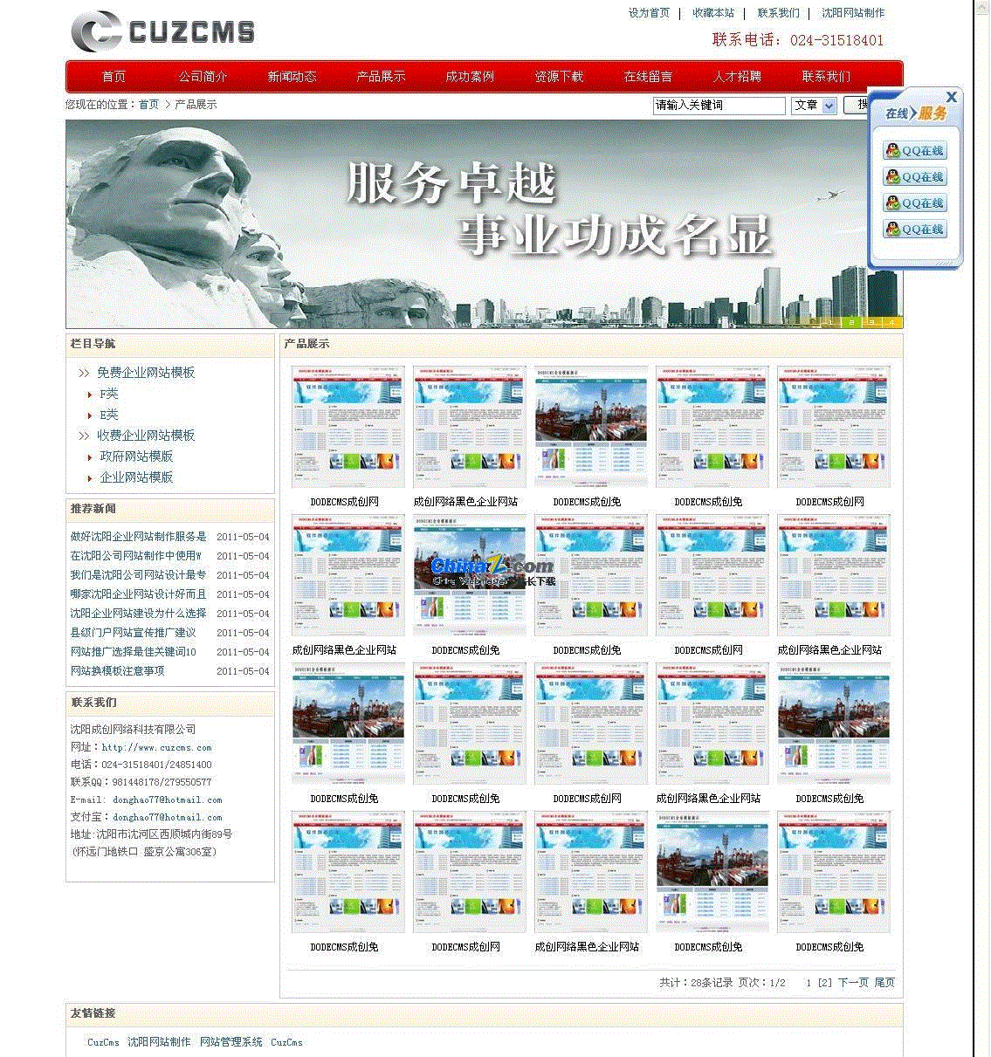991x1057 pixels.
Task: Open news 我们是沈阳公司网站设计最专
Action: [139, 575]
